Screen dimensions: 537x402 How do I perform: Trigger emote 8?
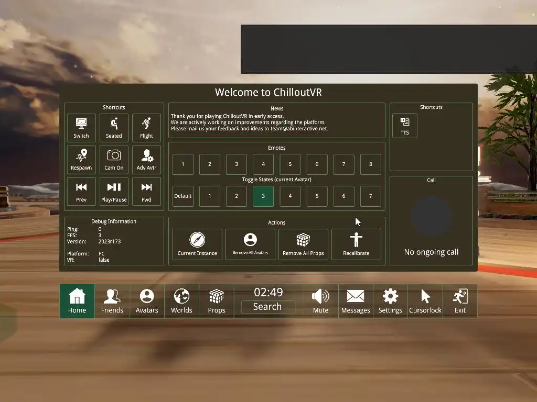pos(371,164)
